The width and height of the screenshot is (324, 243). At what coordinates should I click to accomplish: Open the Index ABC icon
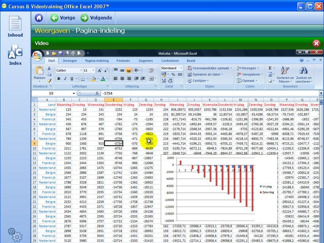tap(15, 51)
